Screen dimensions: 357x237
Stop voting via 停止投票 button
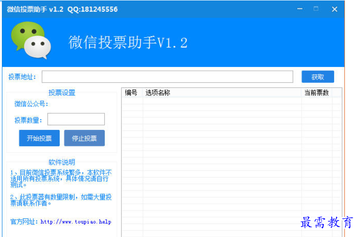[84, 138]
